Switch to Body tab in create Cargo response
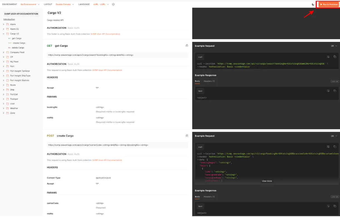This screenshot has height=217, width=340. click(197, 197)
